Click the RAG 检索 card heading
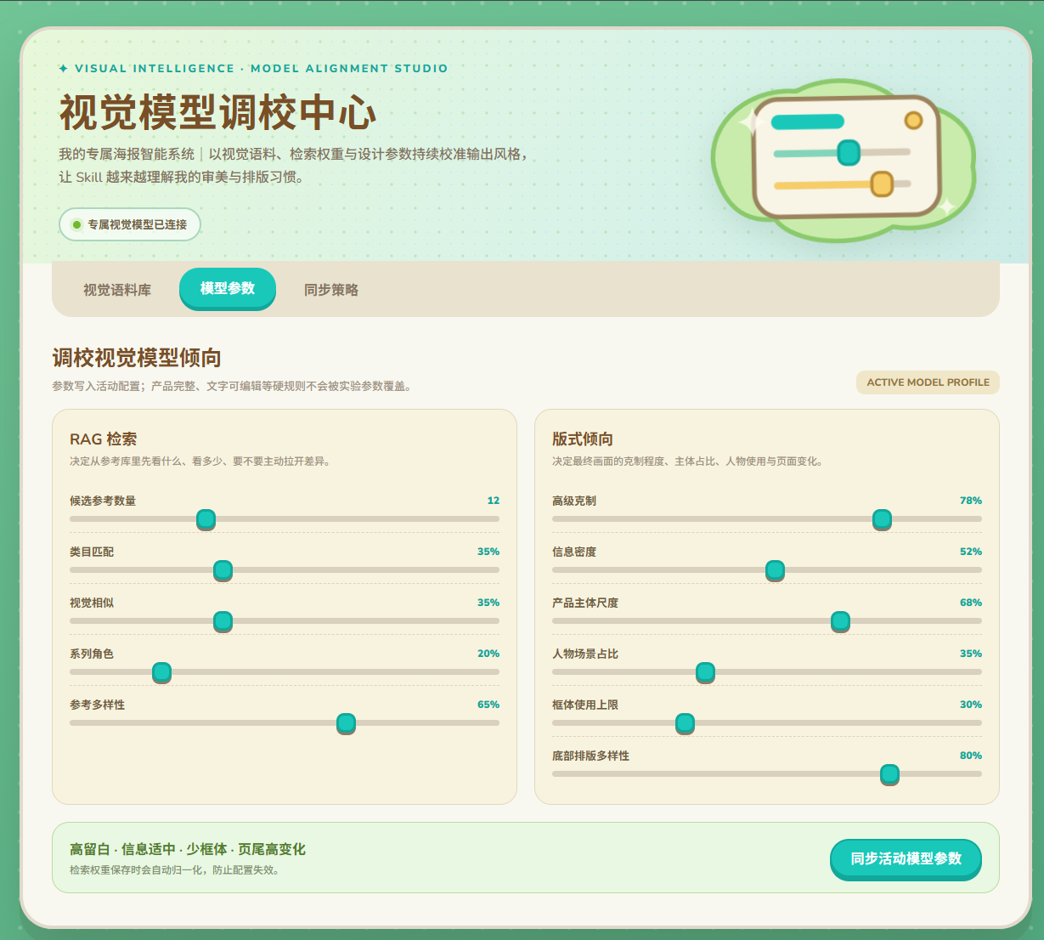 [x=103, y=439]
